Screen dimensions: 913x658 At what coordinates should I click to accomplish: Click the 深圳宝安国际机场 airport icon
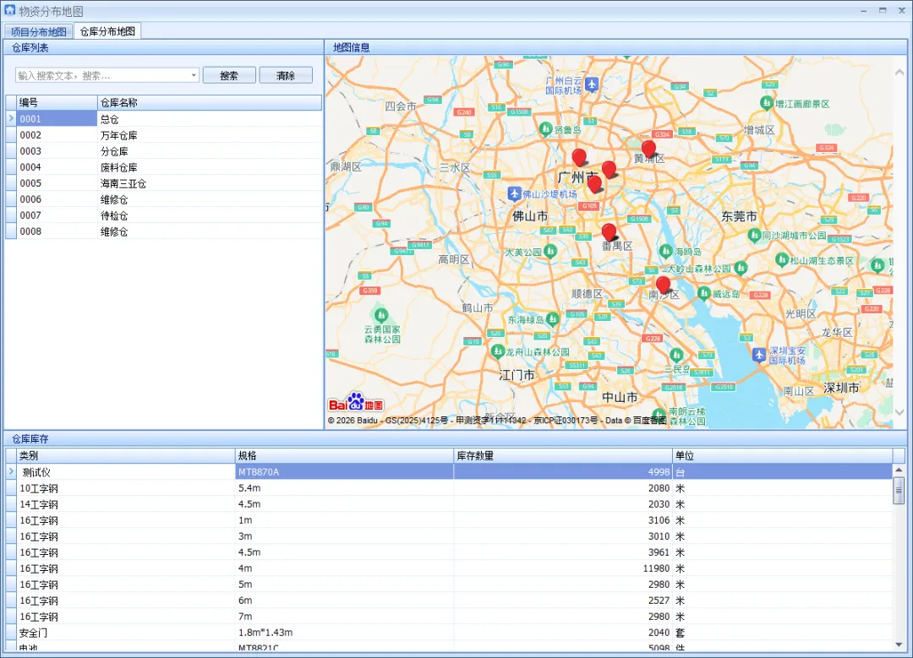[x=760, y=355]
